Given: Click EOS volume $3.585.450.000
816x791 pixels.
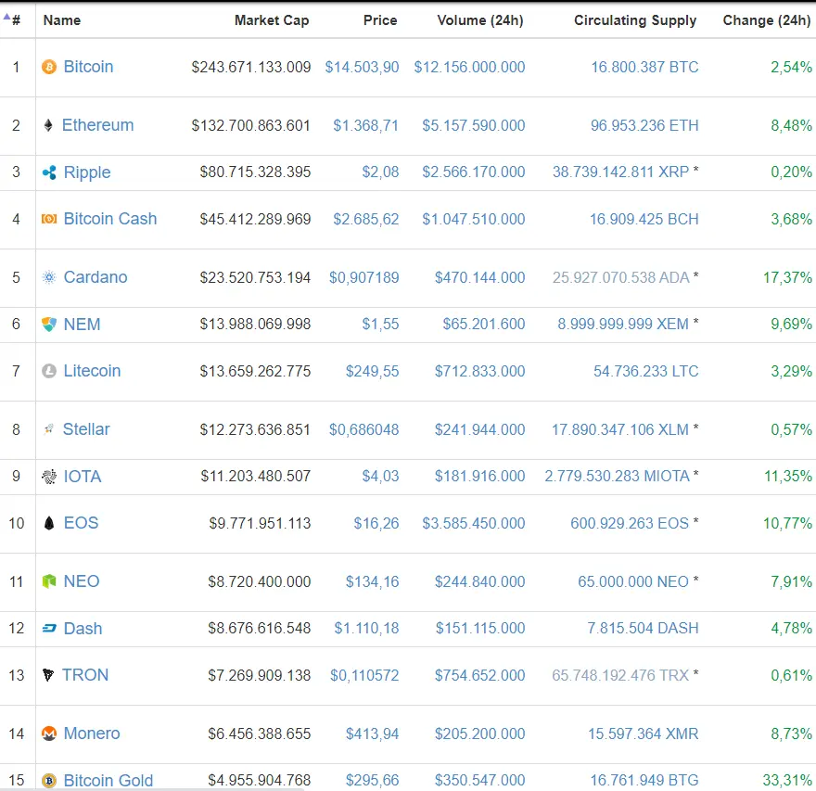Looking at the screenshot, I should (474, 523).
